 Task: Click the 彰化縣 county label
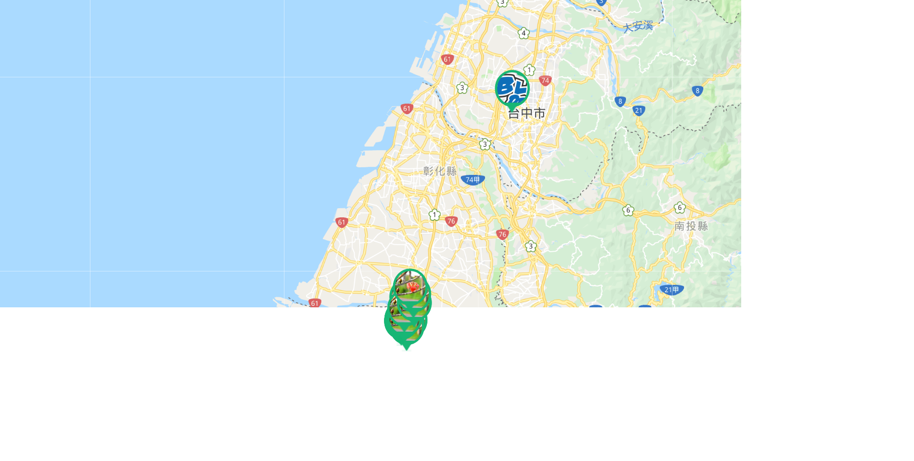pos(440,171)
